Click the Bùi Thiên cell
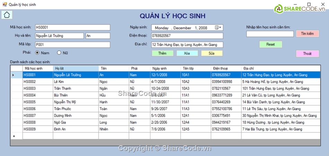The image size is (329, 156). click(x=76, y=95)
